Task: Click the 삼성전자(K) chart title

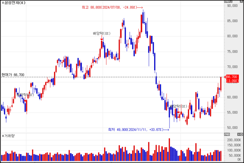Action: point(14,3)
